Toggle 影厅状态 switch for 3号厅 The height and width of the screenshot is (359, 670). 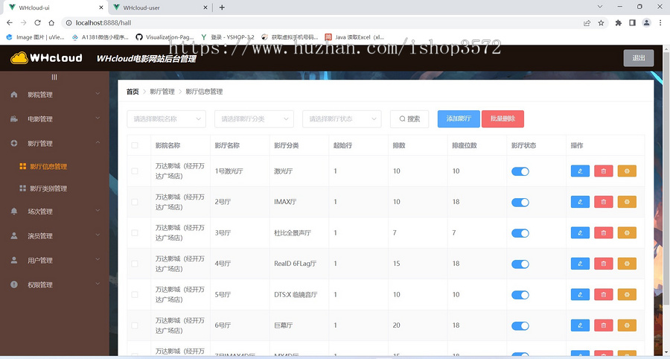(x=520, y=233)
